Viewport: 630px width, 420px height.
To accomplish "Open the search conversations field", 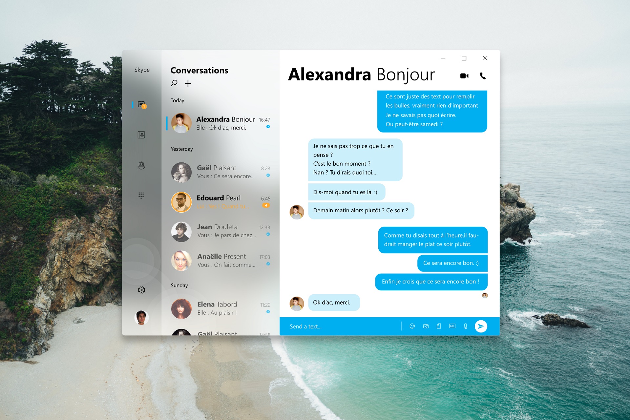I will tap(174, 83).
